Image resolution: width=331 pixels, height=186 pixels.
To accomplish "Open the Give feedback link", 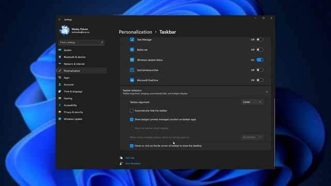I will [133, 163].
